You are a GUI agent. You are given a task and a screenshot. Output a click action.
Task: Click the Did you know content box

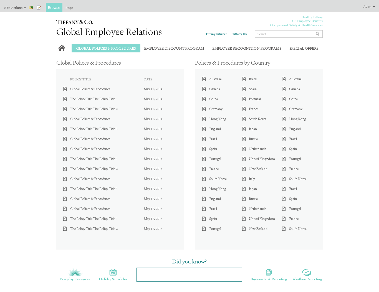tap(189, 275)
